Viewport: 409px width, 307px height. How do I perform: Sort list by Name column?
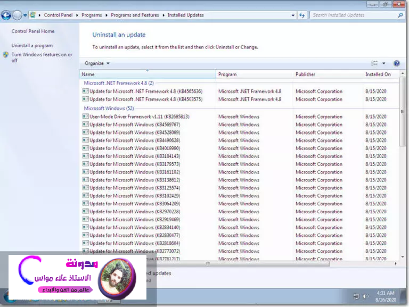pos(148,74)
